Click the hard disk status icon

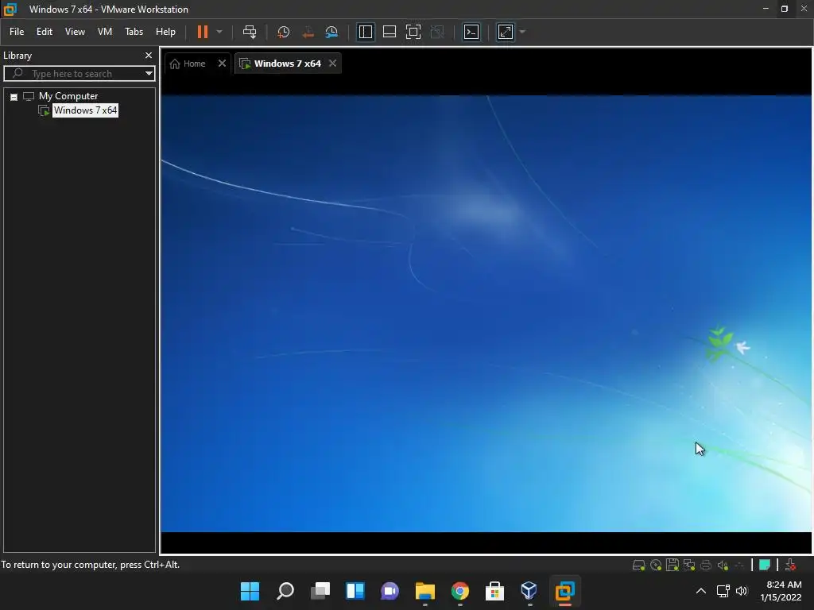(638, 566)
